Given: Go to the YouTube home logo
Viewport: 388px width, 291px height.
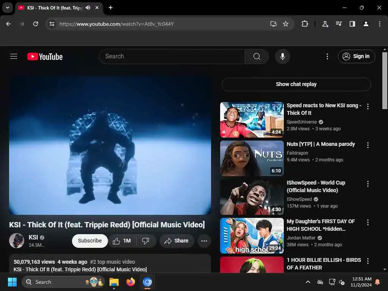Looking at the screenshot, I should 45,57.
